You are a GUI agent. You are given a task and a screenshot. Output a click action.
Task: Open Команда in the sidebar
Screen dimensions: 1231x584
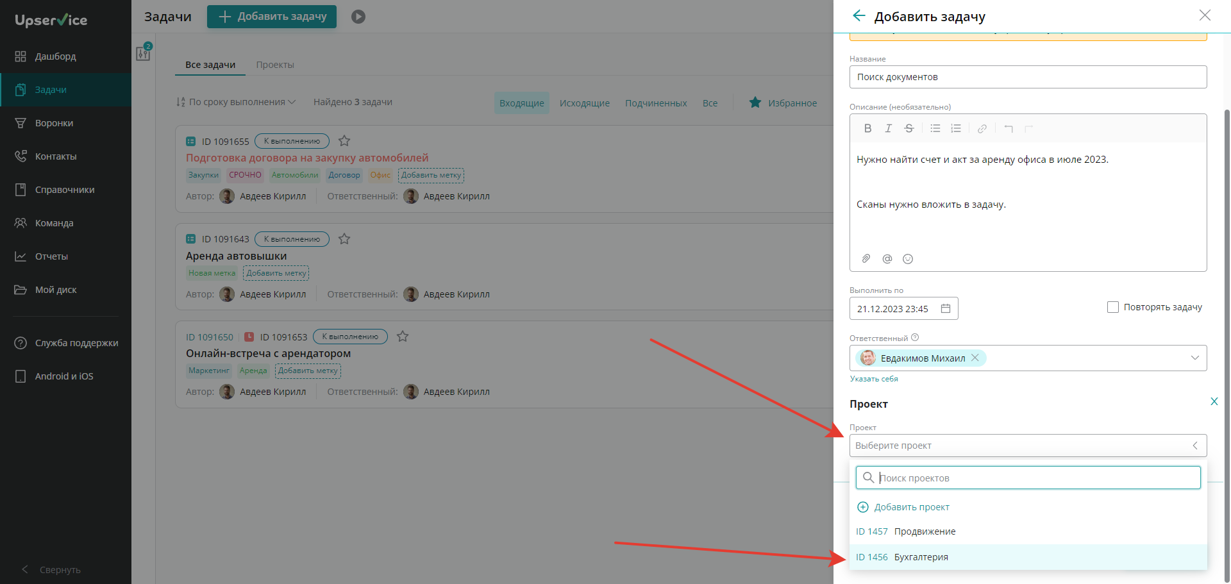click(x=65, y=223)
